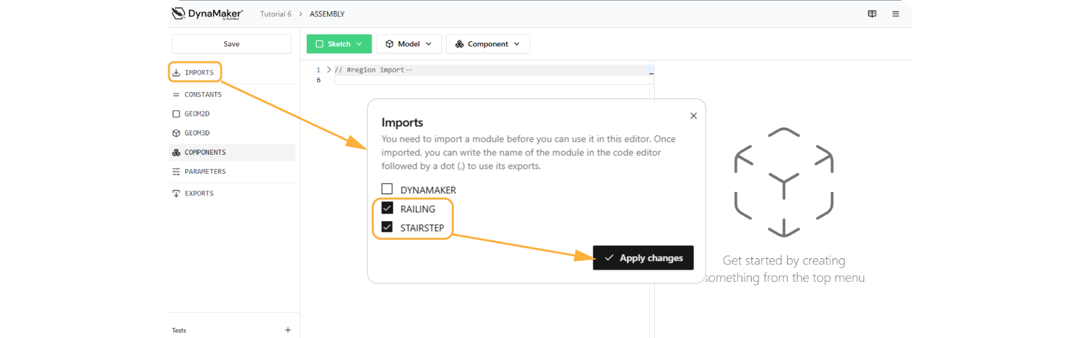Select the GEOM3D cube icon

[176, 133]
